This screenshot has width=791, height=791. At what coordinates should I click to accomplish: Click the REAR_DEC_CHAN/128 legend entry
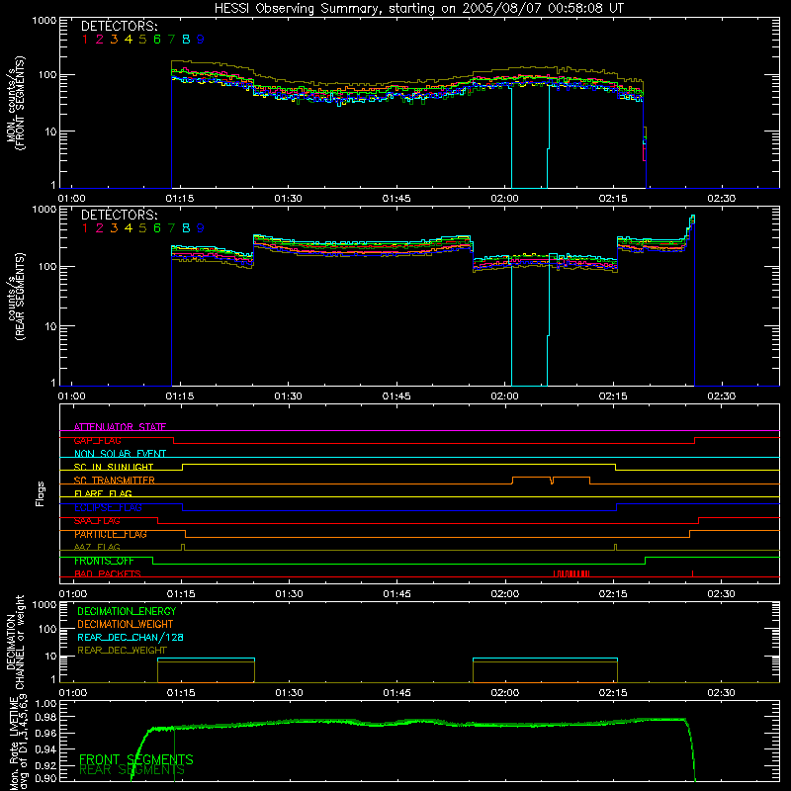(131, 637)
